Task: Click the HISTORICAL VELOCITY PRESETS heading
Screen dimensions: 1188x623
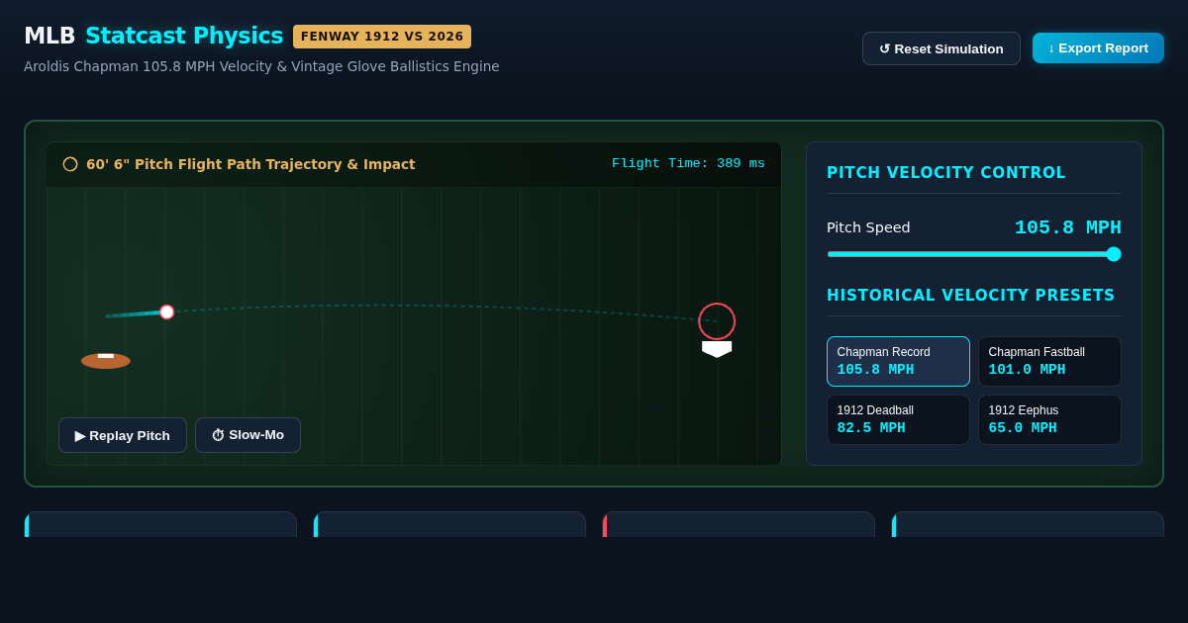Action: coord(970,296)
